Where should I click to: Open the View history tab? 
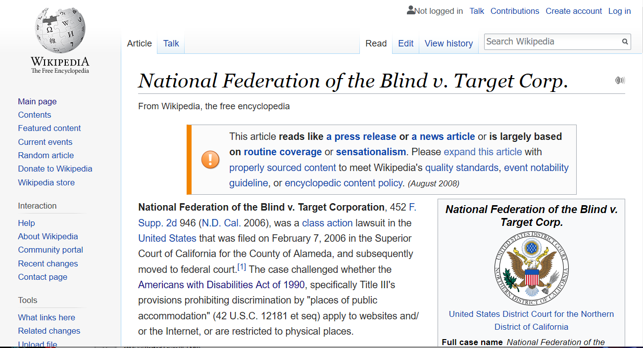coord(449,43)
